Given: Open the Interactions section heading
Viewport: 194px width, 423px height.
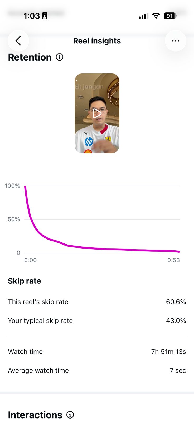Looking at the screenshot, I should coord(35,415).
